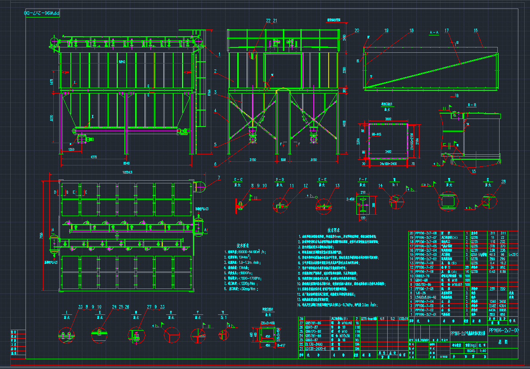Select the 2602 dimension on the flange detail
Image resolution: width=530 pixels, height=369 pixels.
(389, 119)
